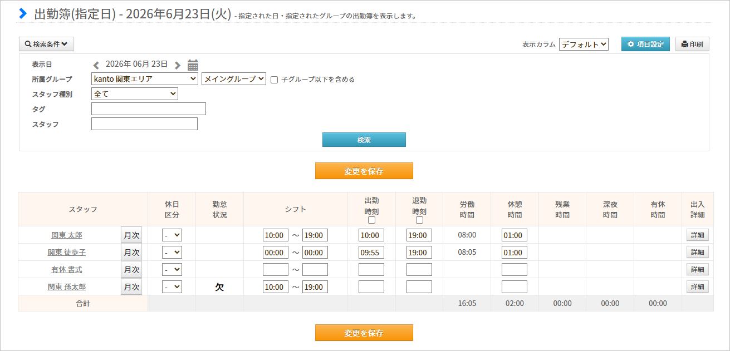Screen dimensions: 730x351
Task: Go to next day with right arrow
Action: pos(178,65)
